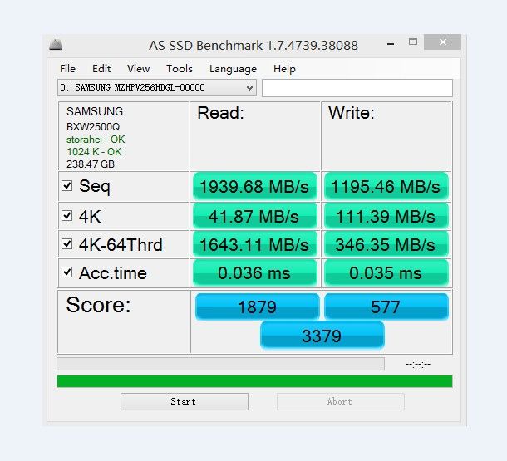Click the green progress bar

point(254,381)
